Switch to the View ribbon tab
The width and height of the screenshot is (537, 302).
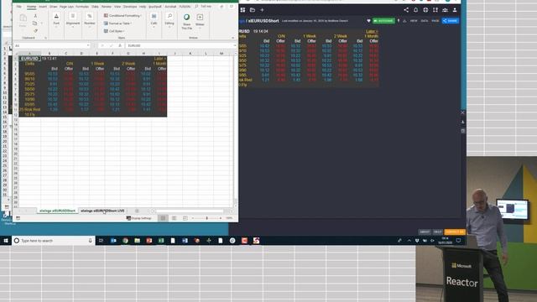pyautogui.click(x=117, y=7)
